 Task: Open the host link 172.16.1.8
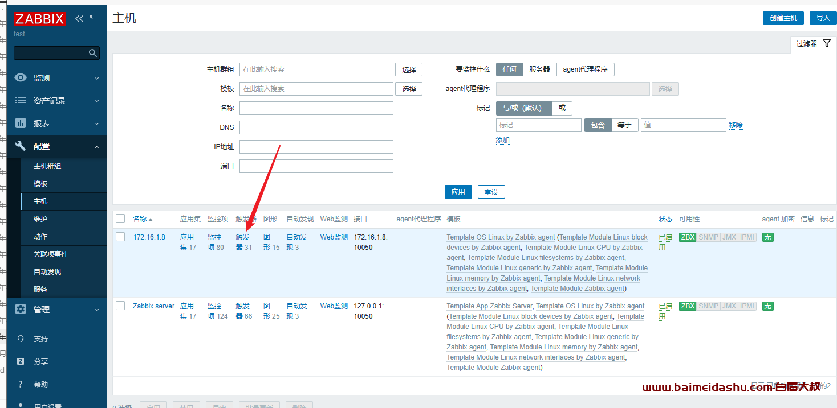click(149, 237)
